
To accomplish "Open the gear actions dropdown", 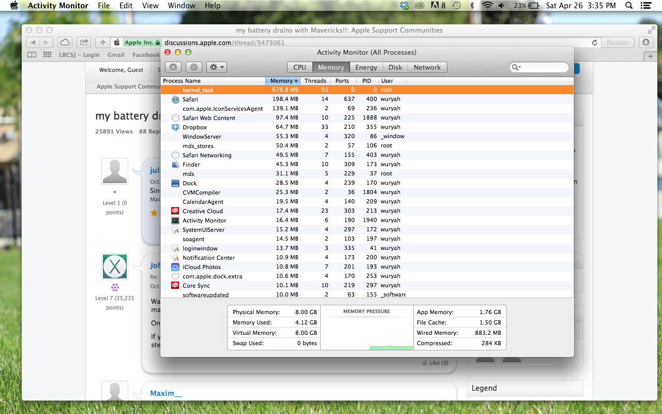I will pos(216,67).
